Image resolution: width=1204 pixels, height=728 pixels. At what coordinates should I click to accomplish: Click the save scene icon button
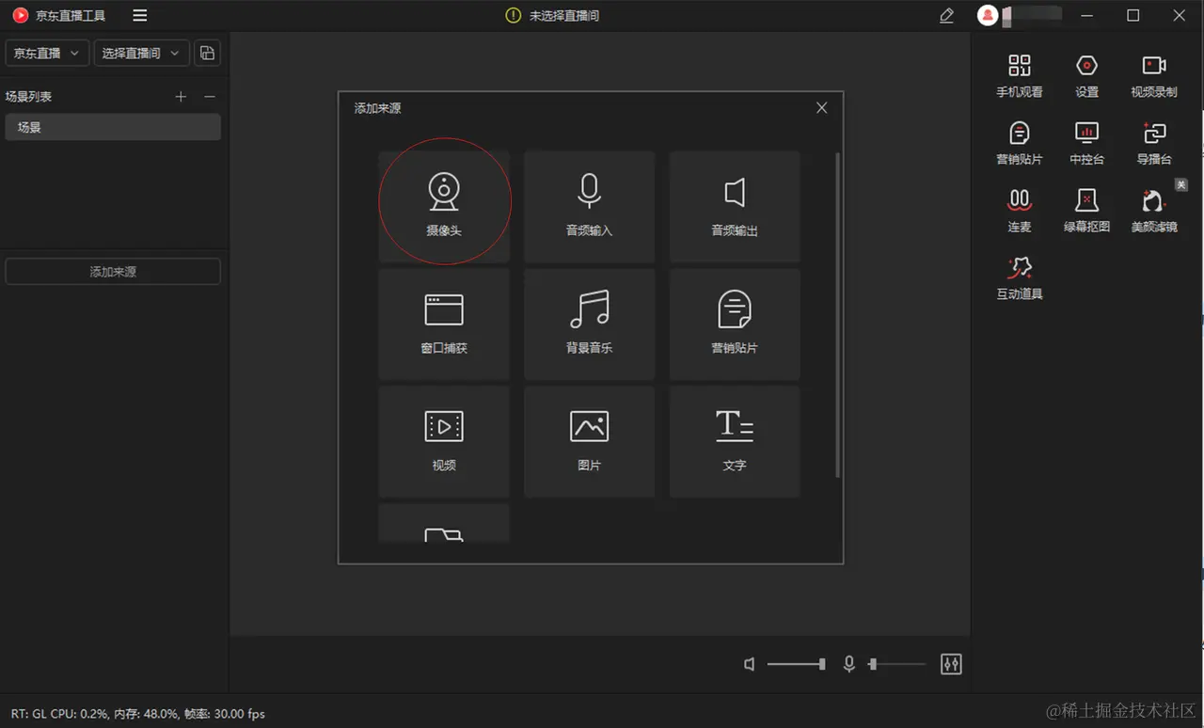click(207, 54)
